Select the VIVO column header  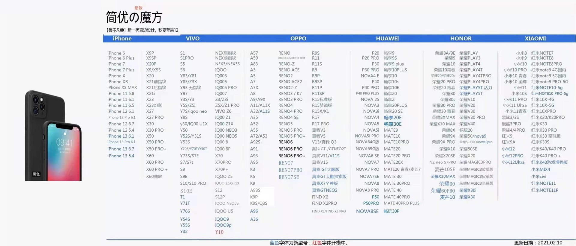point(193,38)
